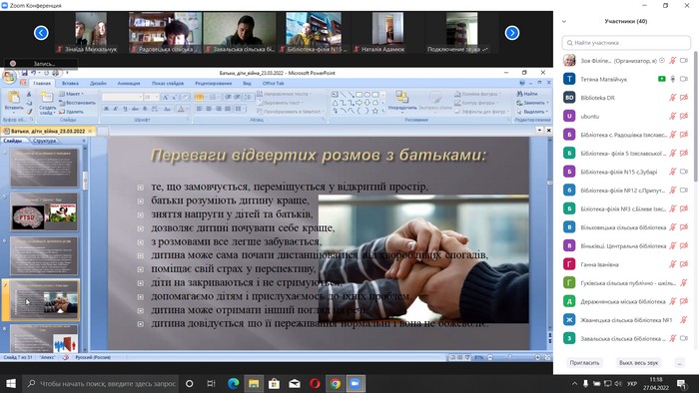Save presentation from Quick Access Toolbar

tap(25, 73)
